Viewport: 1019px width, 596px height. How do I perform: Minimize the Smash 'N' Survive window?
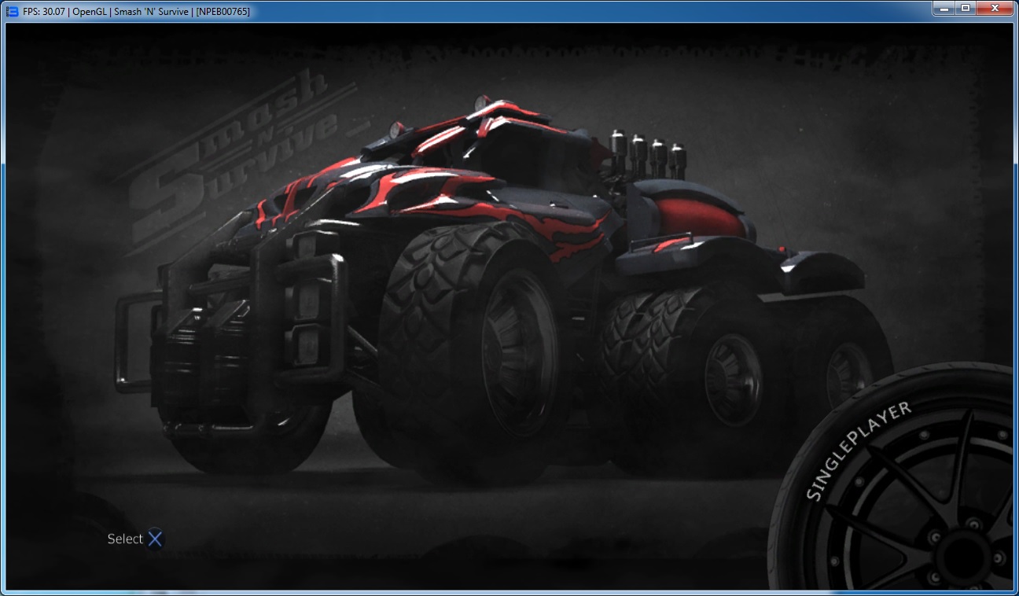point(943,8)
